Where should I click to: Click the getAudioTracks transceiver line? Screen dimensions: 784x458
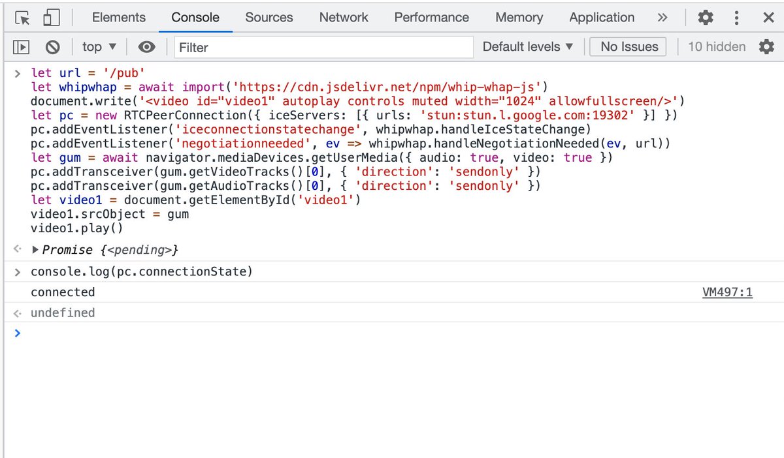(x=286, y=186)
